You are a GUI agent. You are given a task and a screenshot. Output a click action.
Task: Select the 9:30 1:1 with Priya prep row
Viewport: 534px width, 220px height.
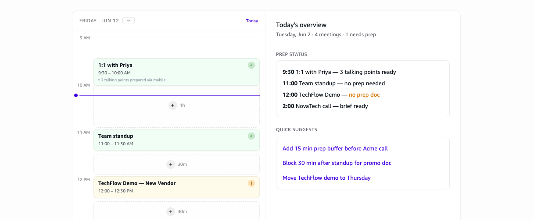click(x=339, y=72)
